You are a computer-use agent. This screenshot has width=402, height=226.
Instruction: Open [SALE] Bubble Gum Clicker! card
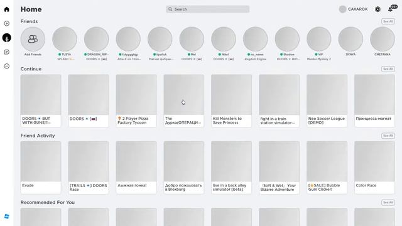[x=327, y=168]
